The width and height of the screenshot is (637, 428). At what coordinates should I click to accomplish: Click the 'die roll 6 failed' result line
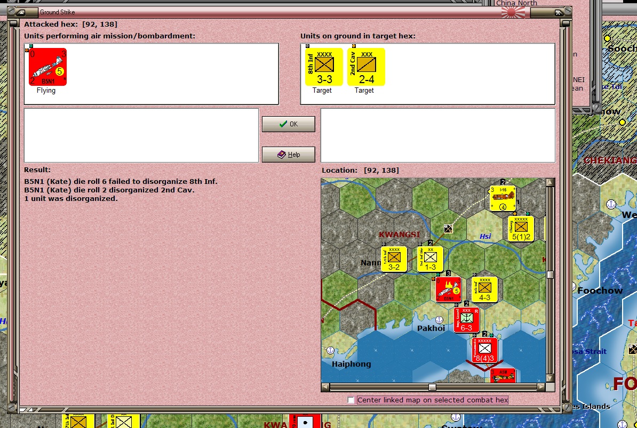121,181
